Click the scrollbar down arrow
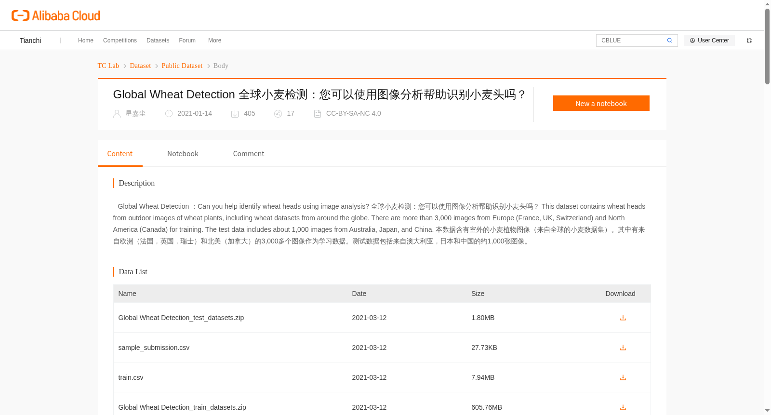Screen dimensions: 771x415 [768, 411]
